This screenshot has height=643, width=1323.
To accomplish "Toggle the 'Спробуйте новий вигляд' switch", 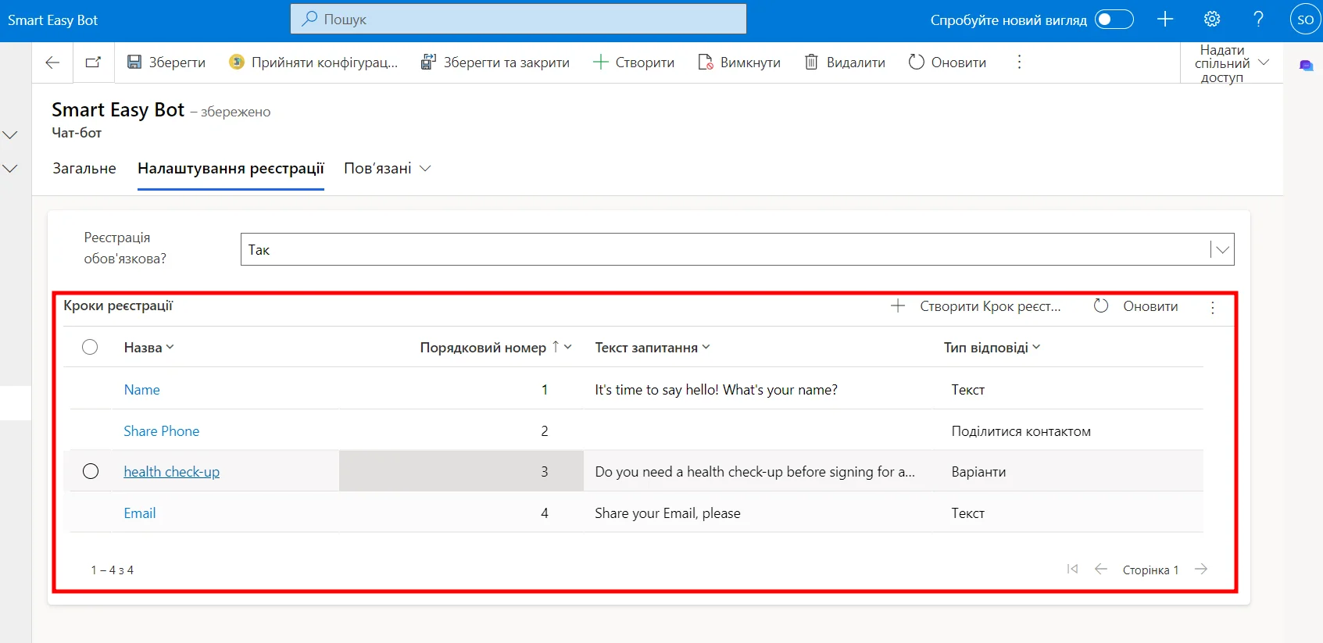I will pyautogui.click(x=1114, y=20).
